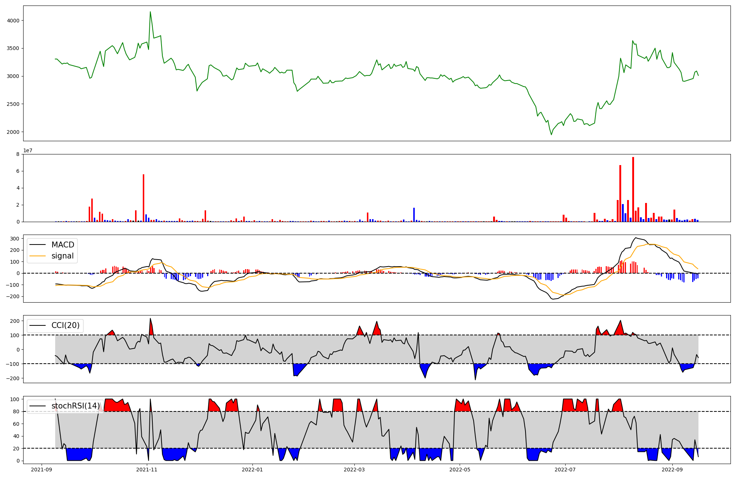736x478 pixels.
Task: Click the 2022-05 date tick label
Action: [460, 470]
